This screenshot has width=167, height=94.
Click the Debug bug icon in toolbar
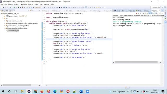pyautogui.click(x=10, y=7)
